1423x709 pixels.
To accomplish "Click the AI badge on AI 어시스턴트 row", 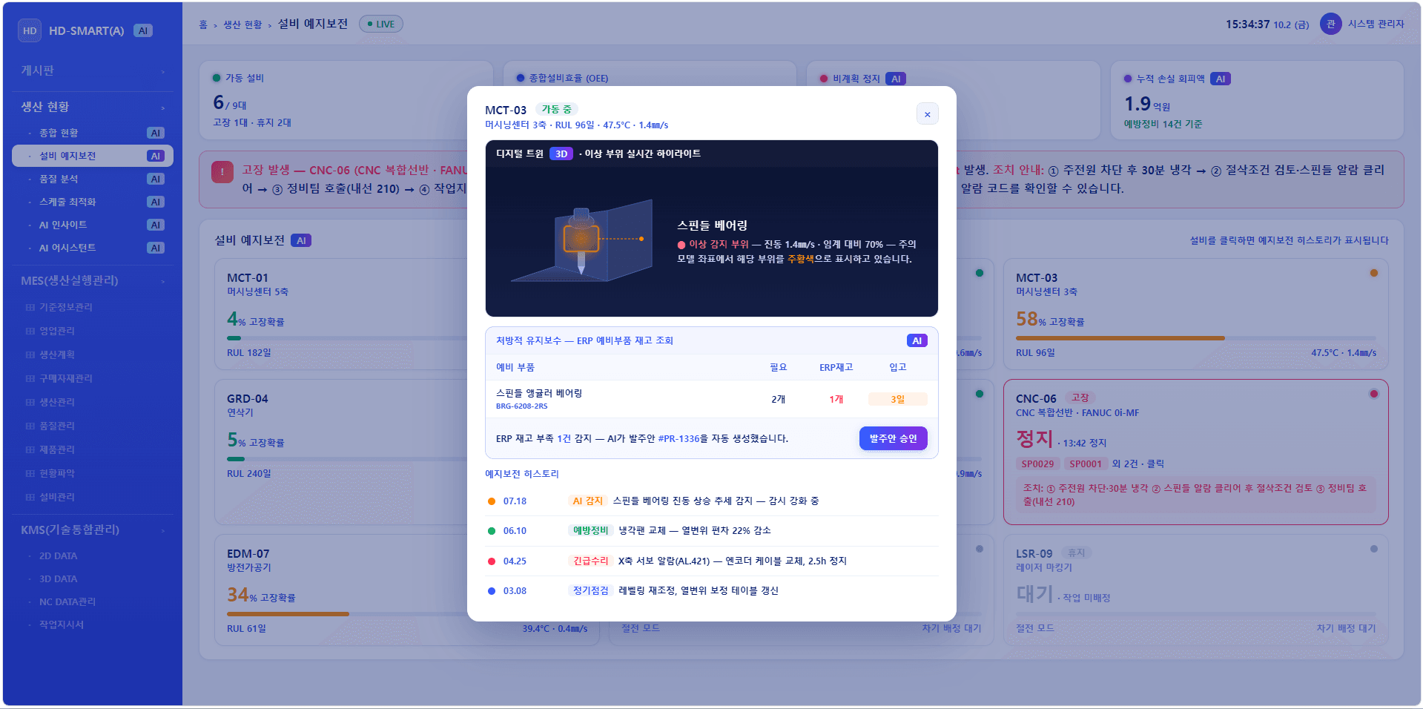I will (x=155, y=248).
